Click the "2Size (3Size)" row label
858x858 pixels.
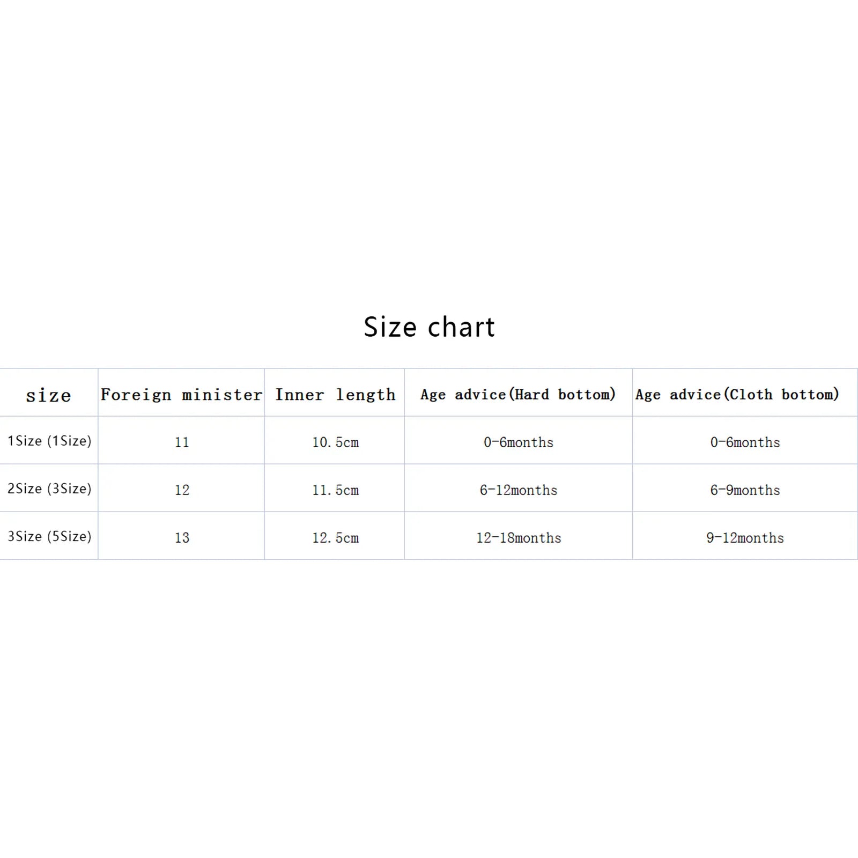(x=49, y=489)
